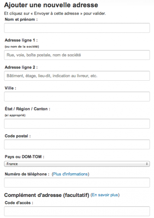The width and height of the screenshot is (154, 218).
Task: Click the Rue, voie, boîte postale field
Action: (77, 55)
